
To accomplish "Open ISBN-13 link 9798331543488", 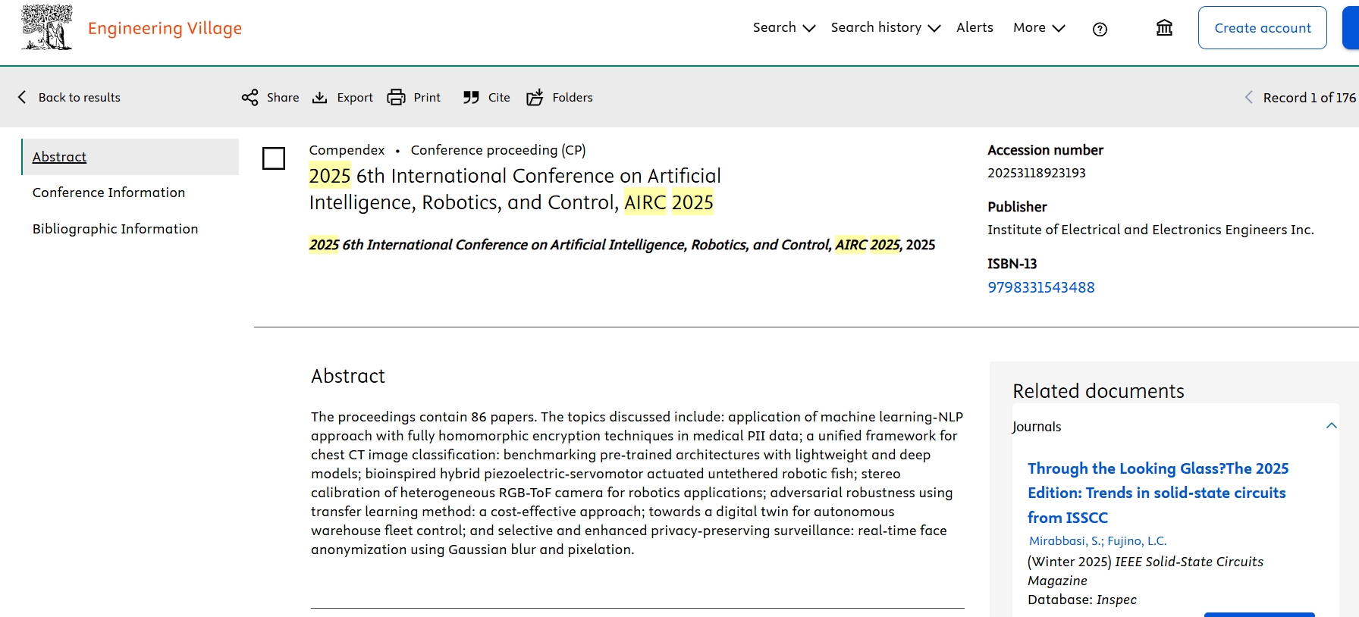I will [1040, 287].
